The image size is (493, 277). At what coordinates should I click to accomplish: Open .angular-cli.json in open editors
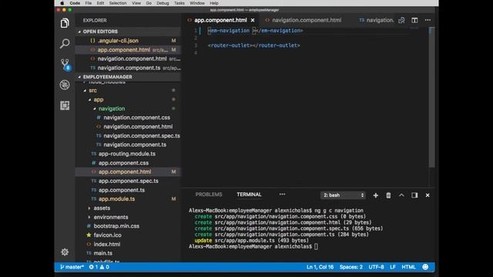point(129,41)
